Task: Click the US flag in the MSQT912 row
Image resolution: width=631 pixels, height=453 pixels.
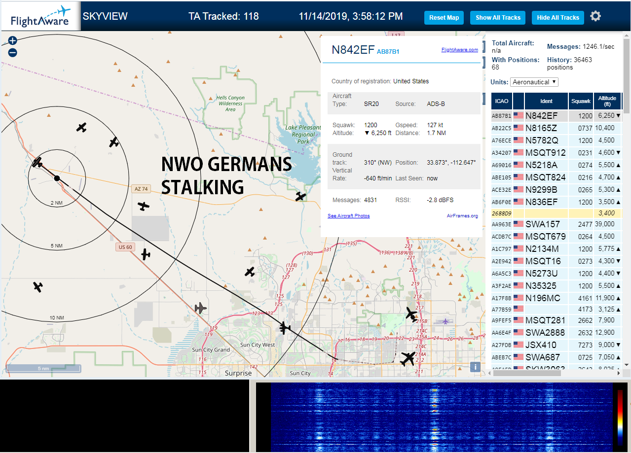Action: click(x=519, y=153)
